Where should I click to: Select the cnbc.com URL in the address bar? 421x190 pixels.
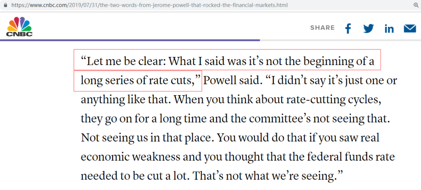pos(149,5)
